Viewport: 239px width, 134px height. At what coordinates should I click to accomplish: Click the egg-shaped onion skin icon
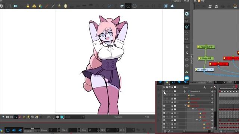pyautogui.click(x=65, y=6)
